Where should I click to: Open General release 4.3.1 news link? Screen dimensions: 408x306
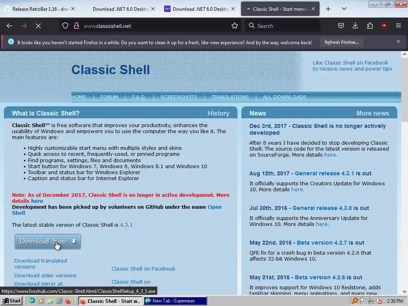click(324, 174)
